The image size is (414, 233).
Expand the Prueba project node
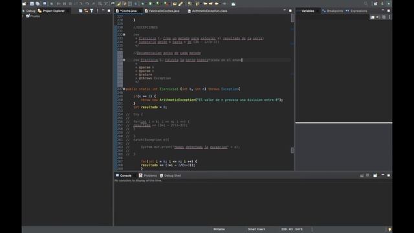tap(23, 16)
